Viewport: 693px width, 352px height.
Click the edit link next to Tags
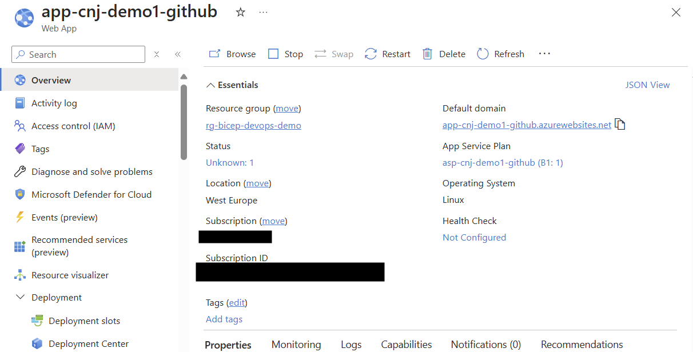(237, 302)
